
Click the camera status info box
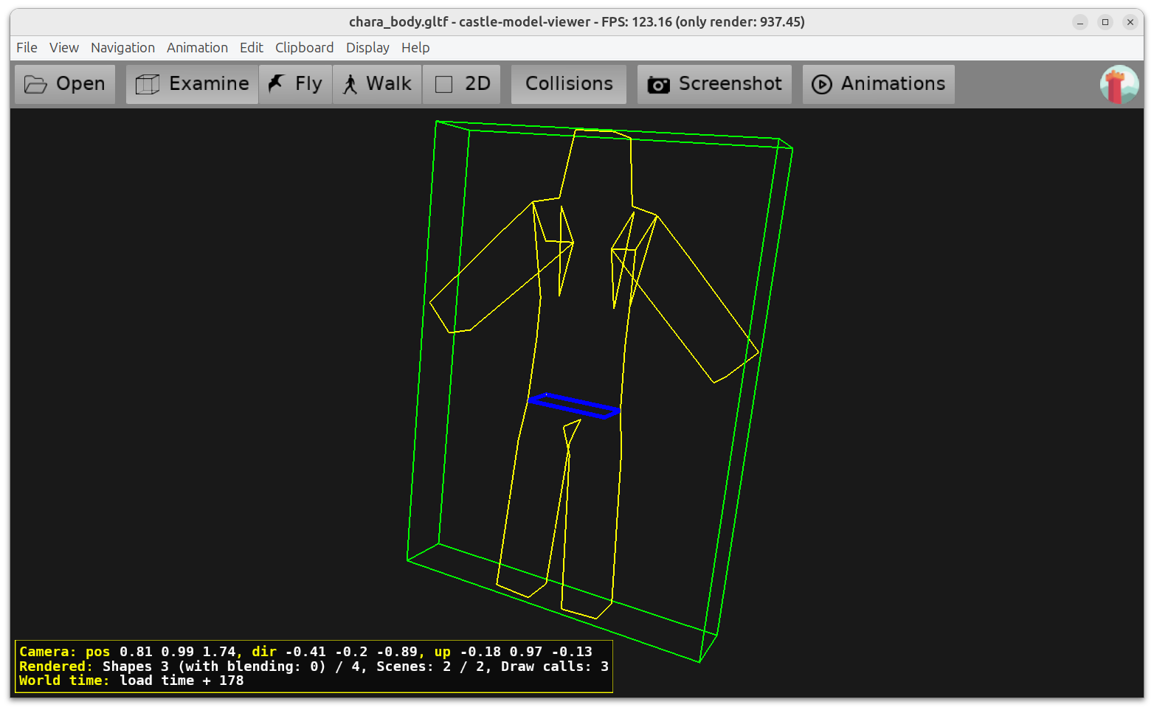coord(314,667)
